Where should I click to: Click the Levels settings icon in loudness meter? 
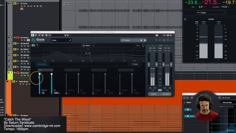click(x=185, y=19)
